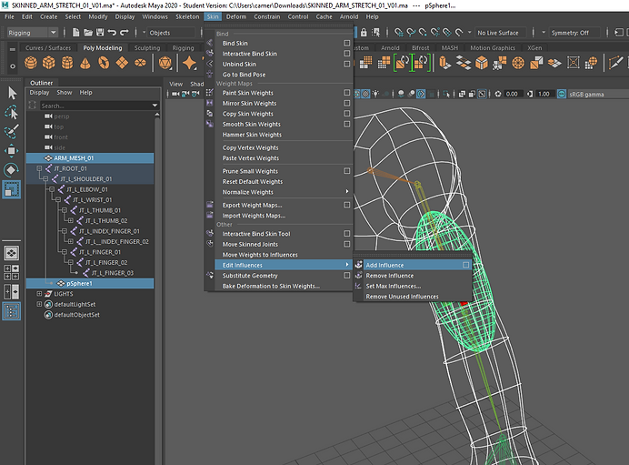The image size is (629, 465).
Task: Click the Save Scene icon
Action: click(x=100, y=33)
